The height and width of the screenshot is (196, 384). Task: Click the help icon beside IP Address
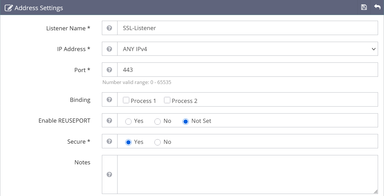click(x=109, y=49)
